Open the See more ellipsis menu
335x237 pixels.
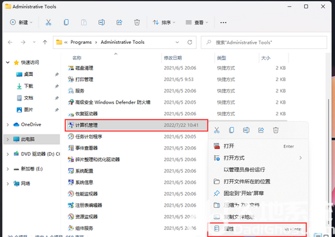224,23
